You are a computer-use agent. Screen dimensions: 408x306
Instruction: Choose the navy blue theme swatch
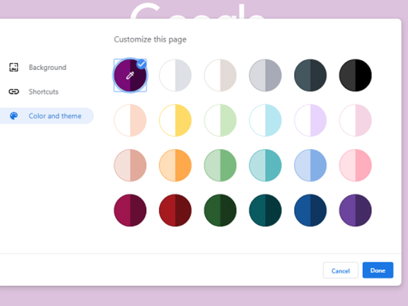tap(310, 210)
